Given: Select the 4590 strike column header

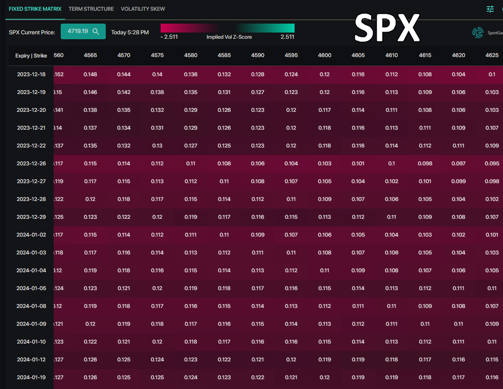Looking at the screenshot, I should 258,55.
